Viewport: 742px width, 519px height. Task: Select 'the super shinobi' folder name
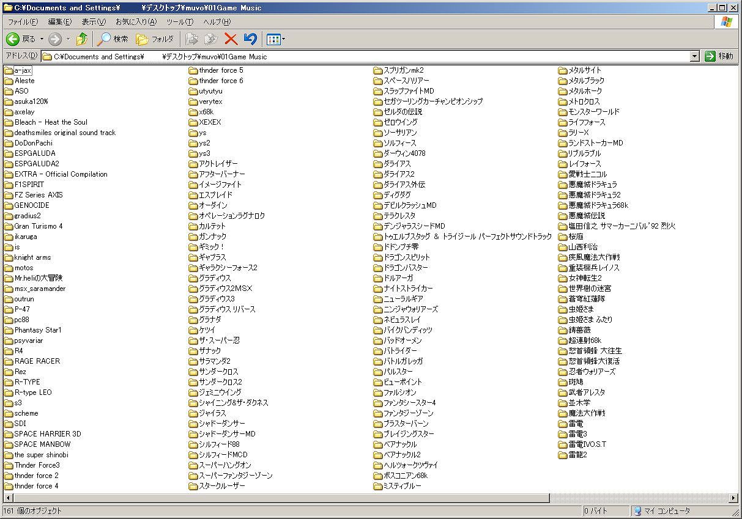coord(42,455)
